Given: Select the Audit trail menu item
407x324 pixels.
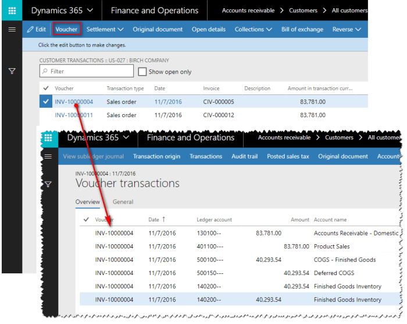Looking at the screenshot, I should click(x=244, y=156).
